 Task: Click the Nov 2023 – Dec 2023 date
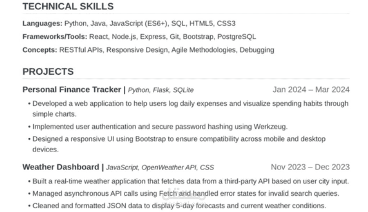tap(310, 167)
